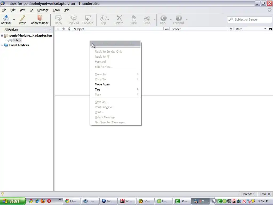Sort by the attachment paperclip column
273x205 pixels.
pyautogui.click(x=69, y=29)
